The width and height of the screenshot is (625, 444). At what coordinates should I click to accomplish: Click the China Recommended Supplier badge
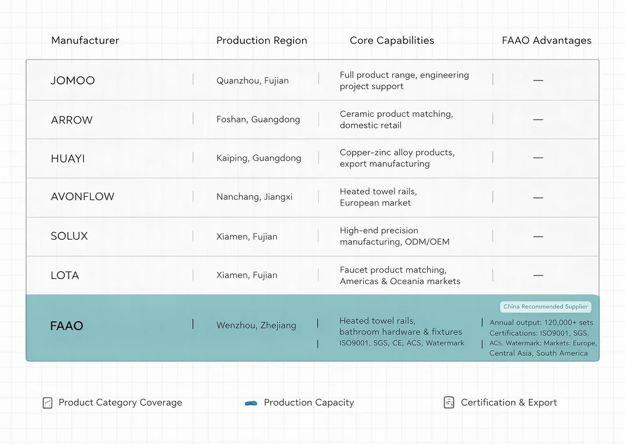pos(545,306)
